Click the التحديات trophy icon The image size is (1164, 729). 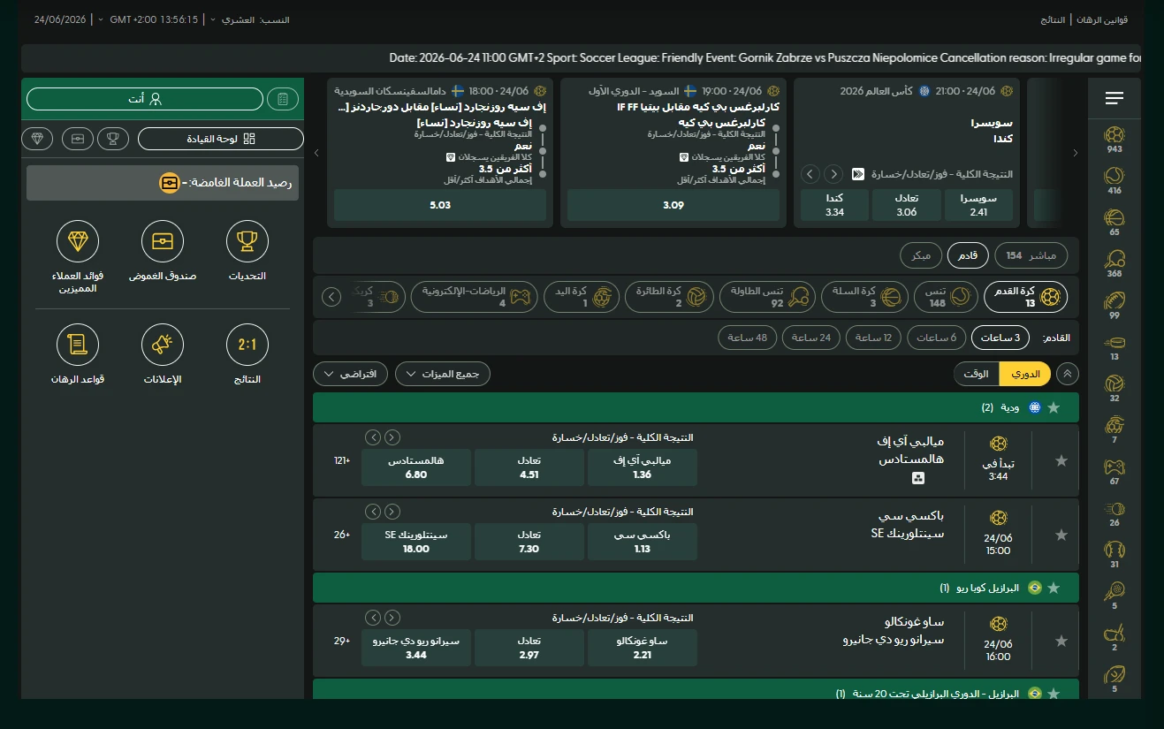pos(247,241)
